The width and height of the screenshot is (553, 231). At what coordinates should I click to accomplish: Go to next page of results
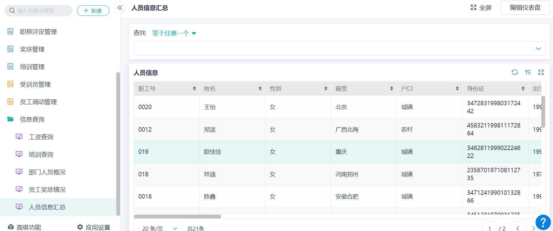pyautogui.click(x=533, y=228)
